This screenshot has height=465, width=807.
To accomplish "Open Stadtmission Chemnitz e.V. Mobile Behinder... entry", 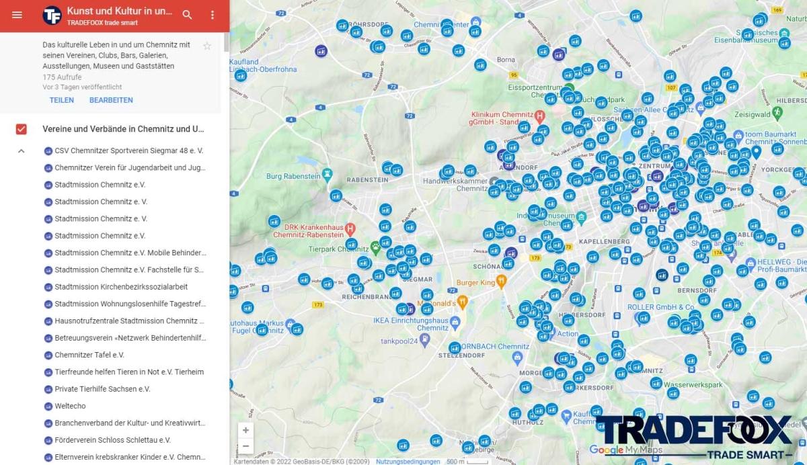I will pos(130,253).
